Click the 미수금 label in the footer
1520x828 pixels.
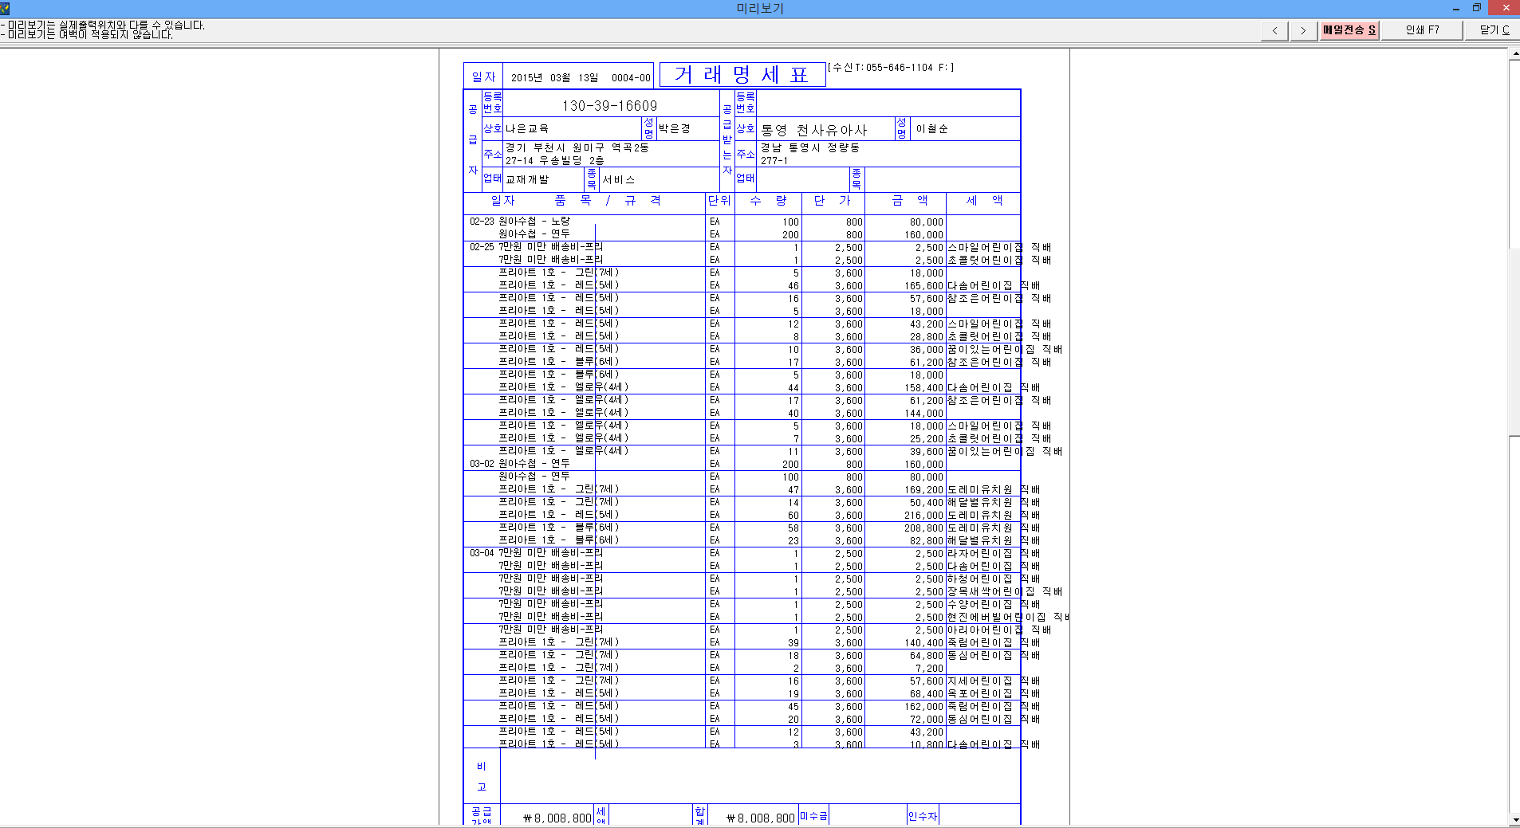[x=813, y=816]
